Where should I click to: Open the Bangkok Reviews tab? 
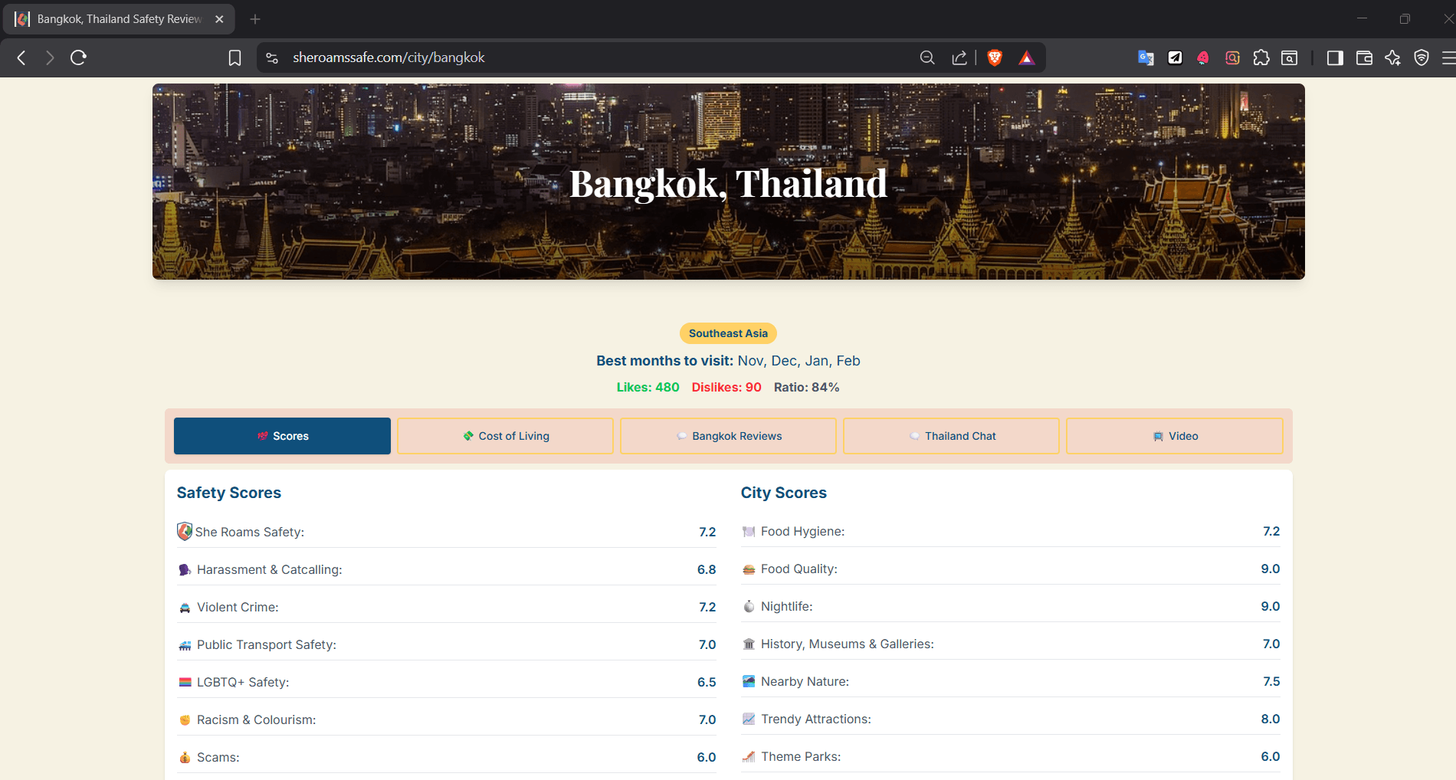click(x=729, y=436)
